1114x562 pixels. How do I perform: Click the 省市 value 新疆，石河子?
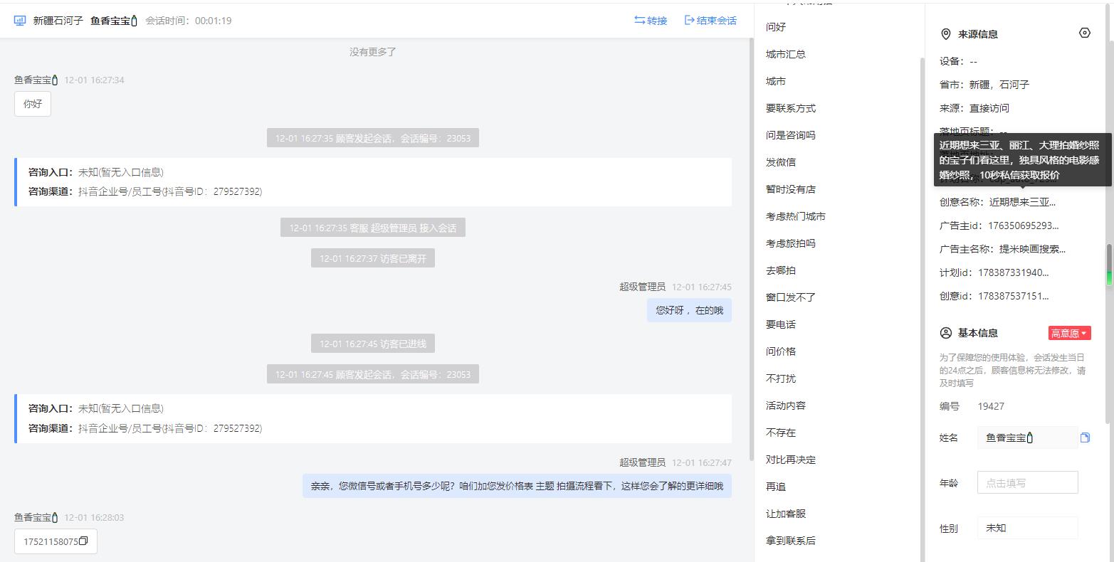(999, 85)
